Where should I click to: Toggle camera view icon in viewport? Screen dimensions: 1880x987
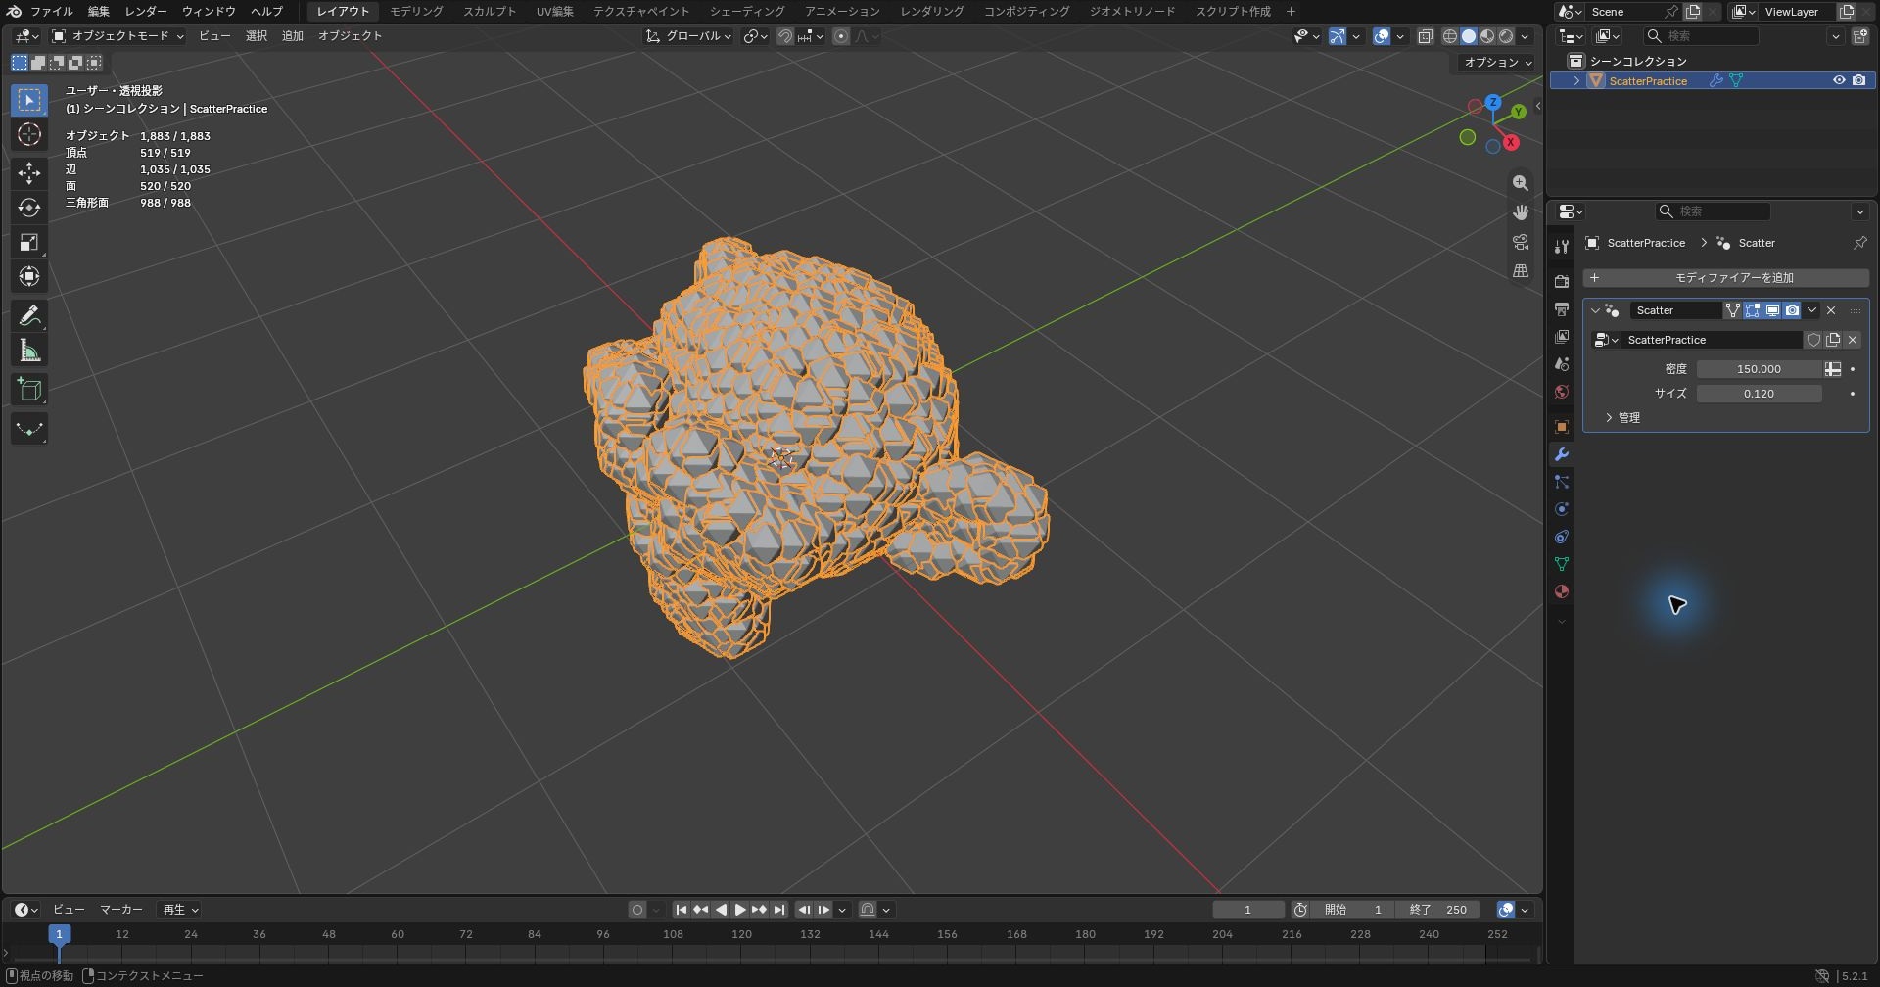point(1520,242)
